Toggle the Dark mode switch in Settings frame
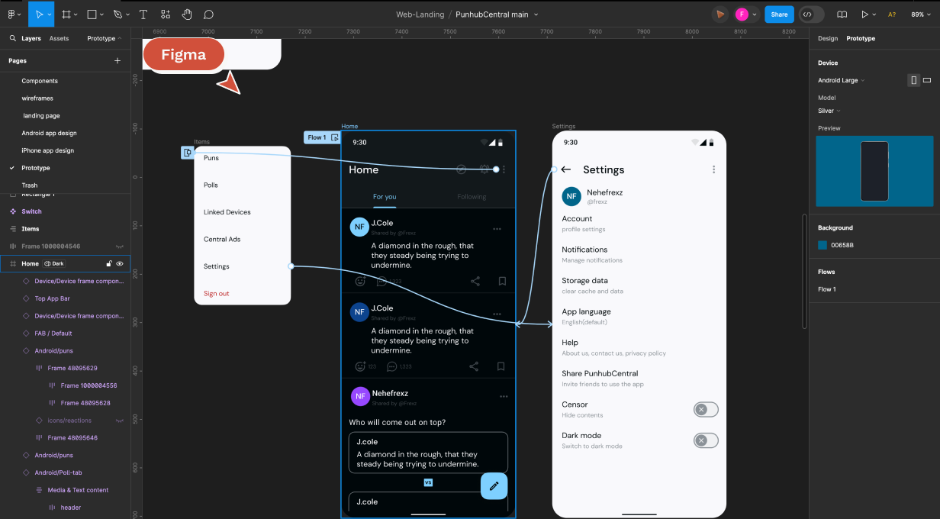 tap(706, 440)
